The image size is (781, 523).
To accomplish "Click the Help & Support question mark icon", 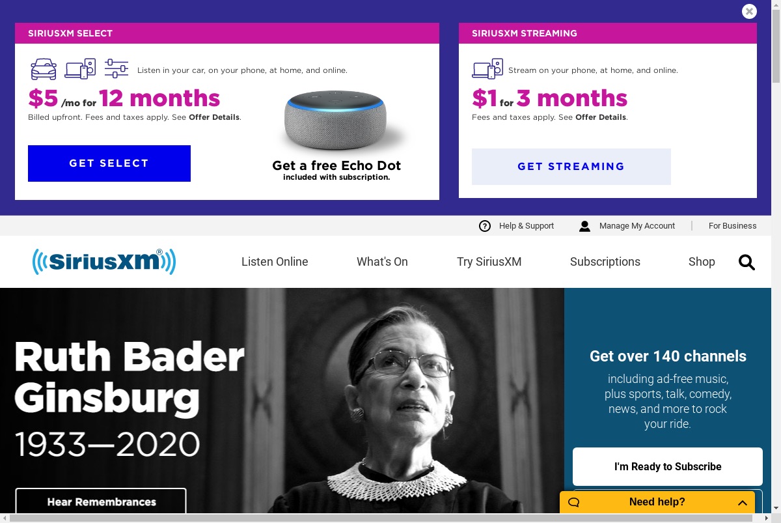I will tap(485, 226).
